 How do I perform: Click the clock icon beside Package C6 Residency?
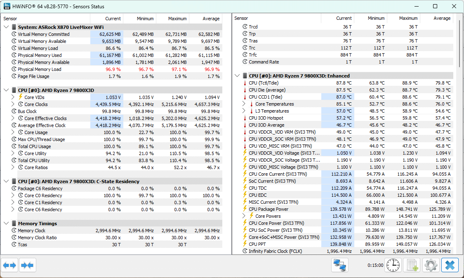coord(14,188)
